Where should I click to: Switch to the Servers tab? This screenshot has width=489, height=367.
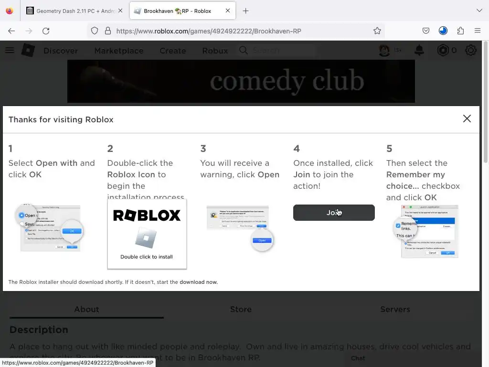(395, 309)
